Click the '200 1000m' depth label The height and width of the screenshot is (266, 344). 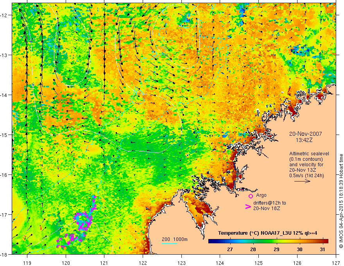(x=175, y=239)
